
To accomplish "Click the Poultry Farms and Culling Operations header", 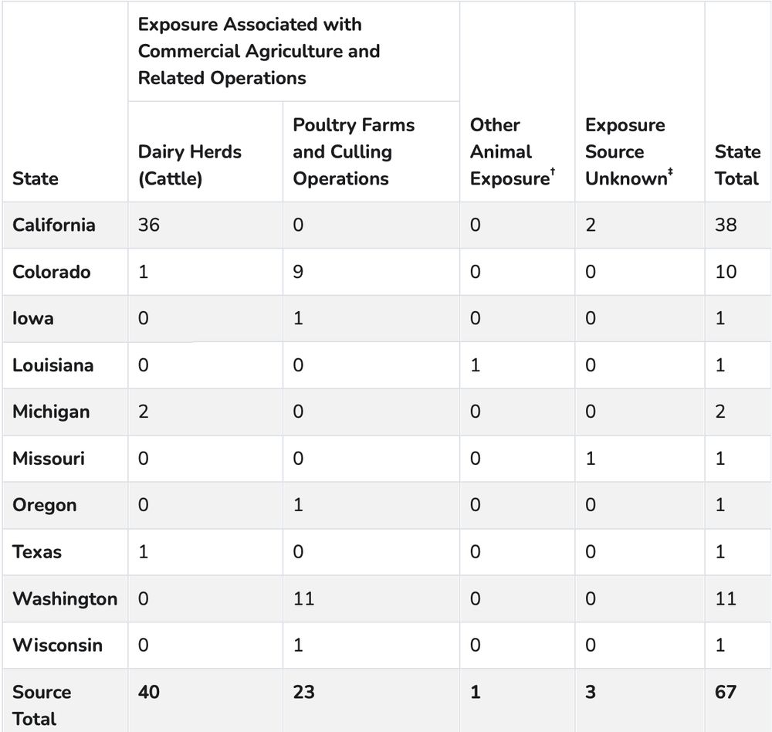I will coord(353,152).
